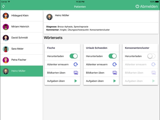Click the Kommentar Angler text line
Viewport: 160px width, 120px height.
78,30
